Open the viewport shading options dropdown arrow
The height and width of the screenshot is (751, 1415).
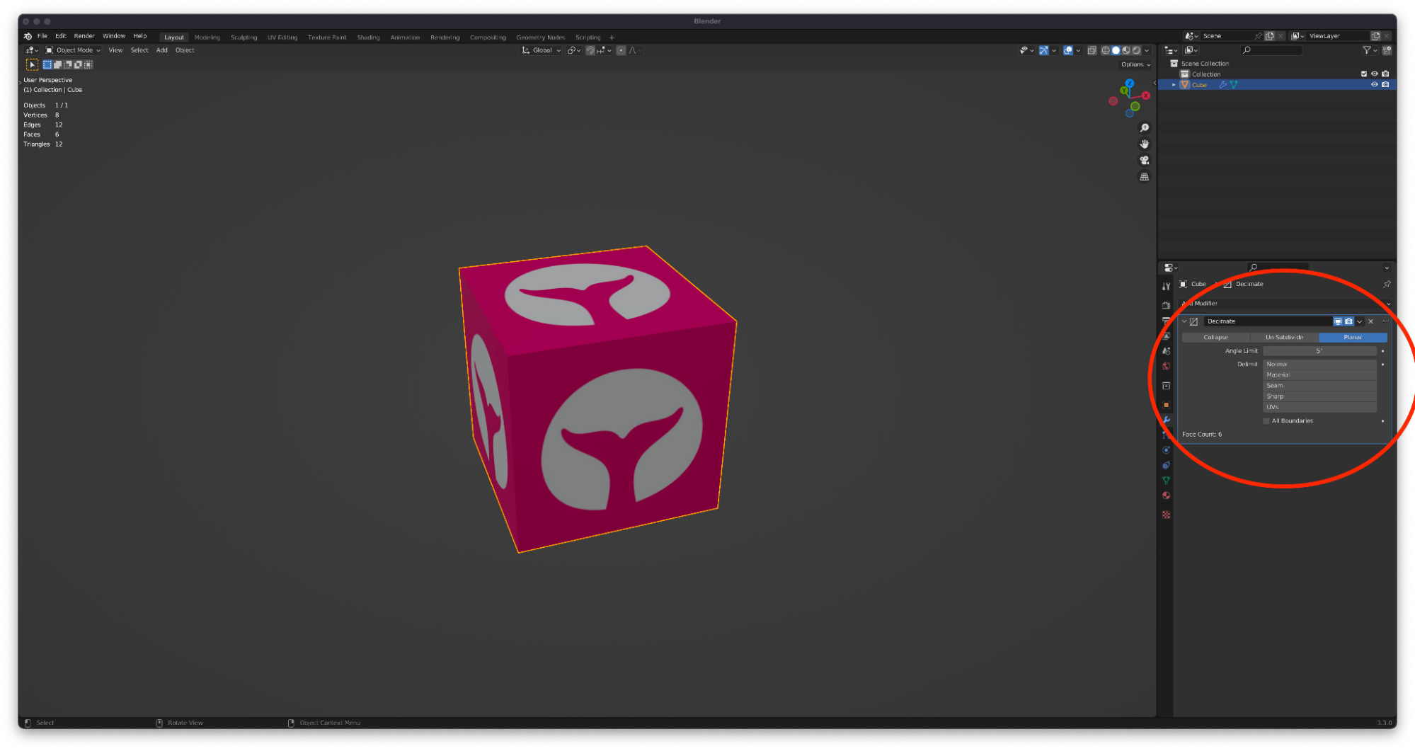[x=1147, y=50]
